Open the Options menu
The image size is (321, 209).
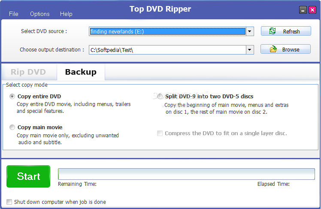pyautogui.click(x=40, y=14)
